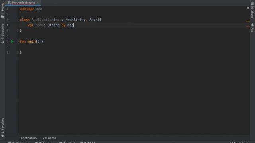Image resolution: width=255 pixels, height=143 pixels.
Task: Click the String type on line 4
Action: click(53, 25)
